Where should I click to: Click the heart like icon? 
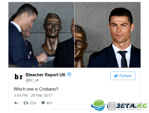[43, 103]
